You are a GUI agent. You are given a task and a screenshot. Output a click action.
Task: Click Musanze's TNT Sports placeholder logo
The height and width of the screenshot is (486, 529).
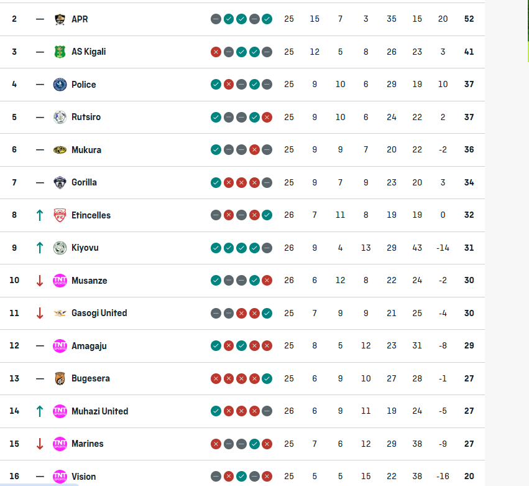60,281
